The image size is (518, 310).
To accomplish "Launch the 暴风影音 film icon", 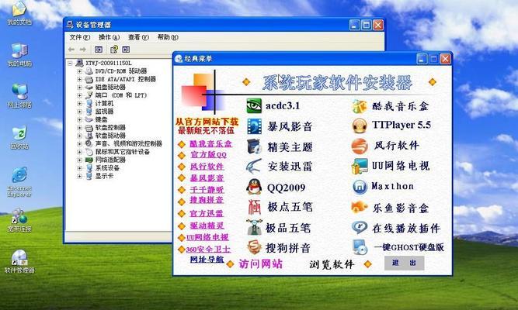I will click(x=254, y=126).
